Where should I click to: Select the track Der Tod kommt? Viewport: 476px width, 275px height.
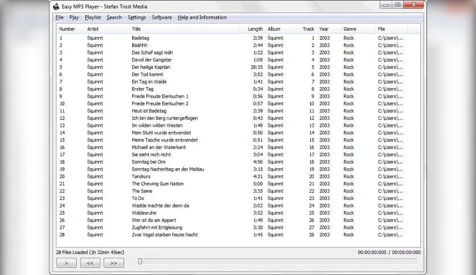tap(147, 74)
